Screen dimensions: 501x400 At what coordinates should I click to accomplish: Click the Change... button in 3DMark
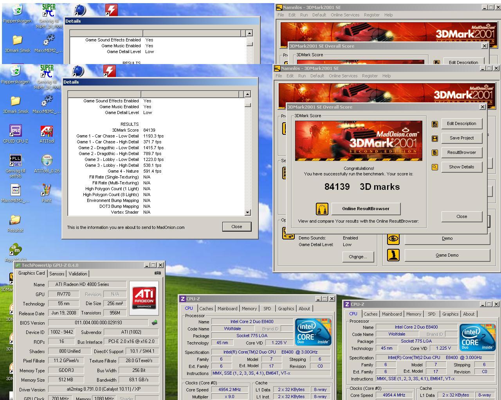point(358,257)
